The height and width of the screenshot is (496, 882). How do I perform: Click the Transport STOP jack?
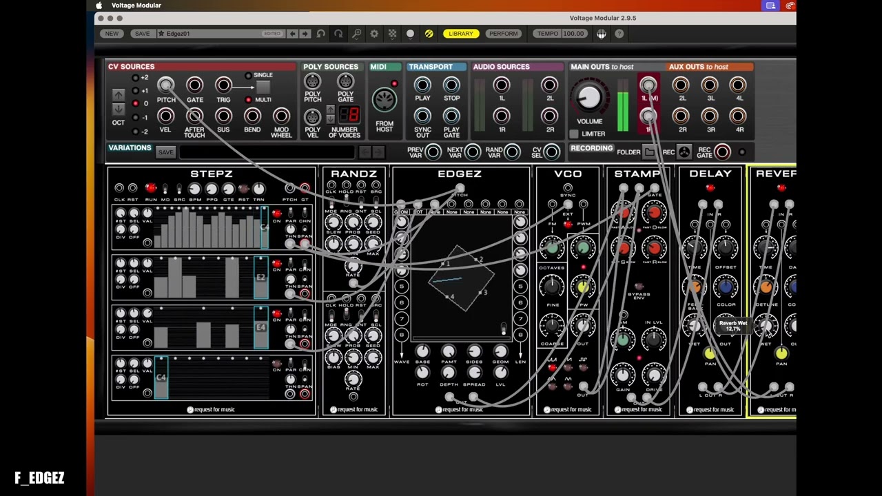tap(451, 85)
